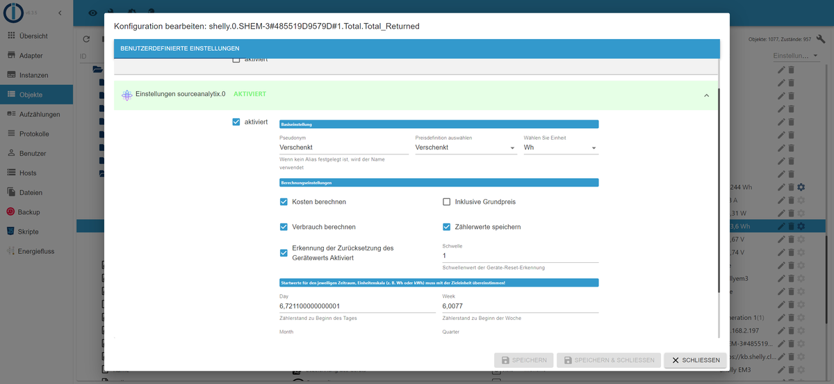
Task: Click 'Objekte: 1077, Zustände: 957' text
Action: coord(779,40)
